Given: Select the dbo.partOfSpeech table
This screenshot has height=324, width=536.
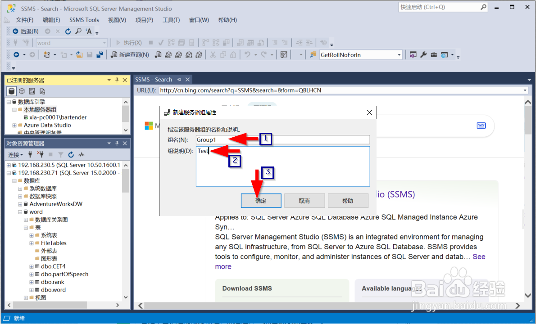Looking at the screenshot, I should tap(64, 274).
